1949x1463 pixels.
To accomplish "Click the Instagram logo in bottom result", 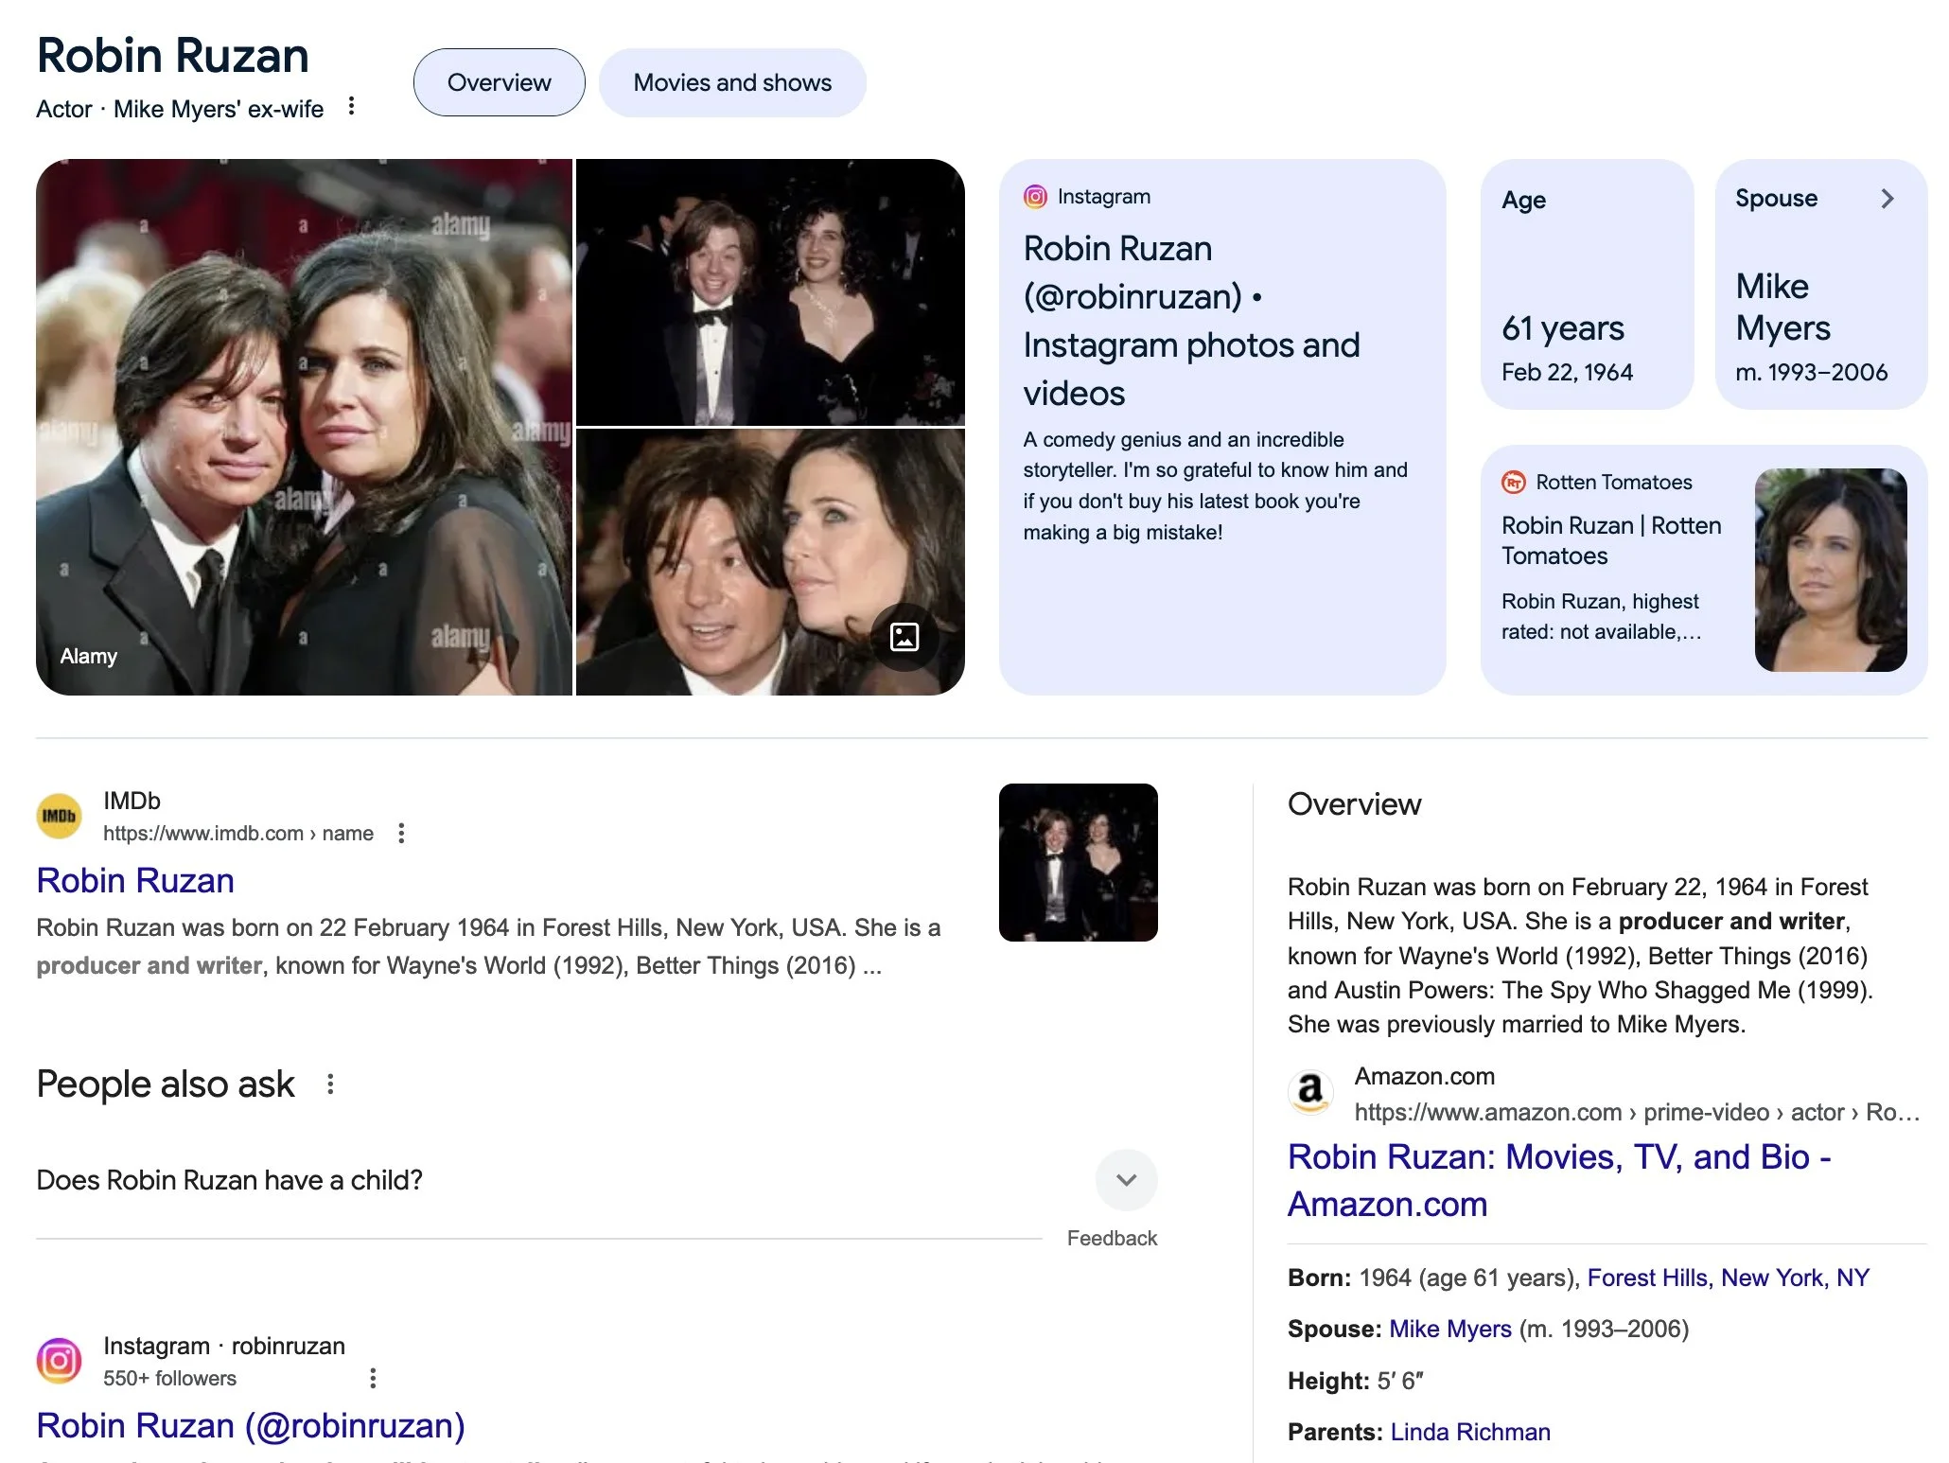I will (x=59, y=1361).
